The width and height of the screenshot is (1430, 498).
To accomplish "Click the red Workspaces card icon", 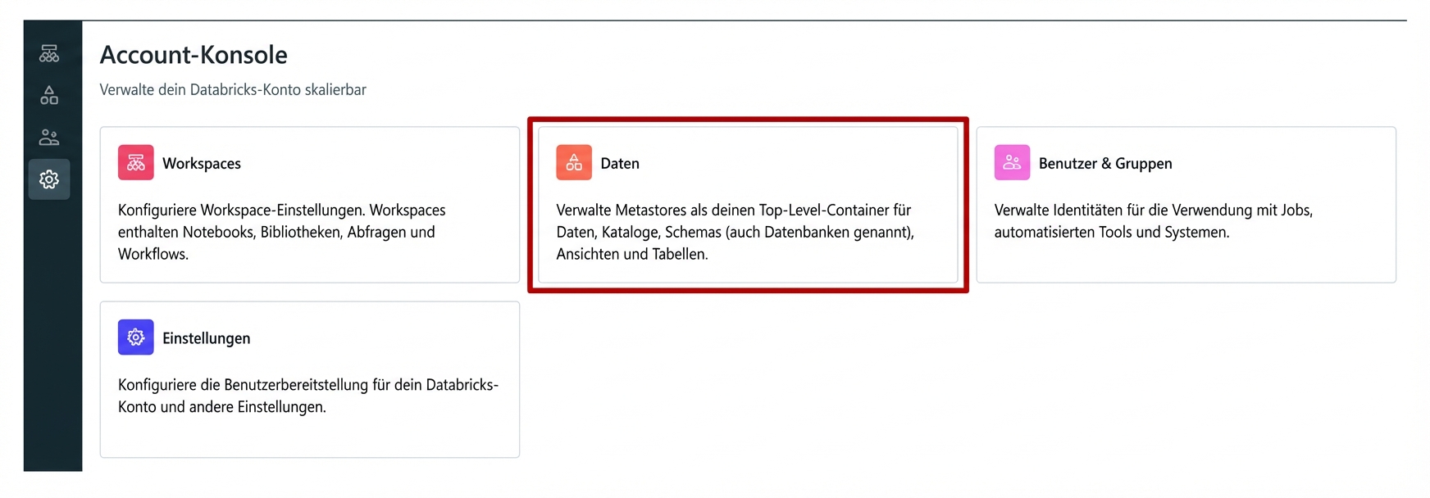I will (x=136, y=162).
